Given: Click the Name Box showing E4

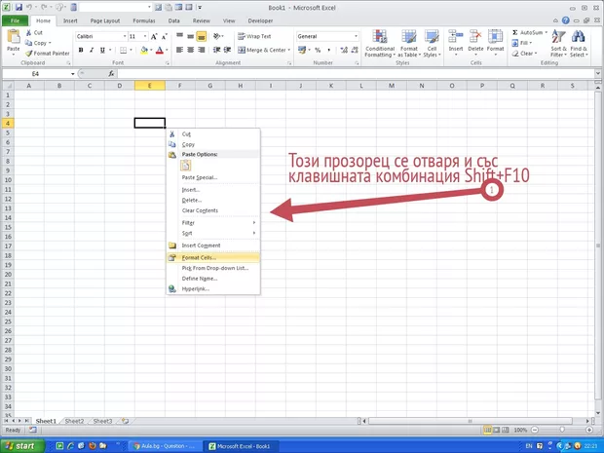Looking at the screenshot, I should [37, 74].
